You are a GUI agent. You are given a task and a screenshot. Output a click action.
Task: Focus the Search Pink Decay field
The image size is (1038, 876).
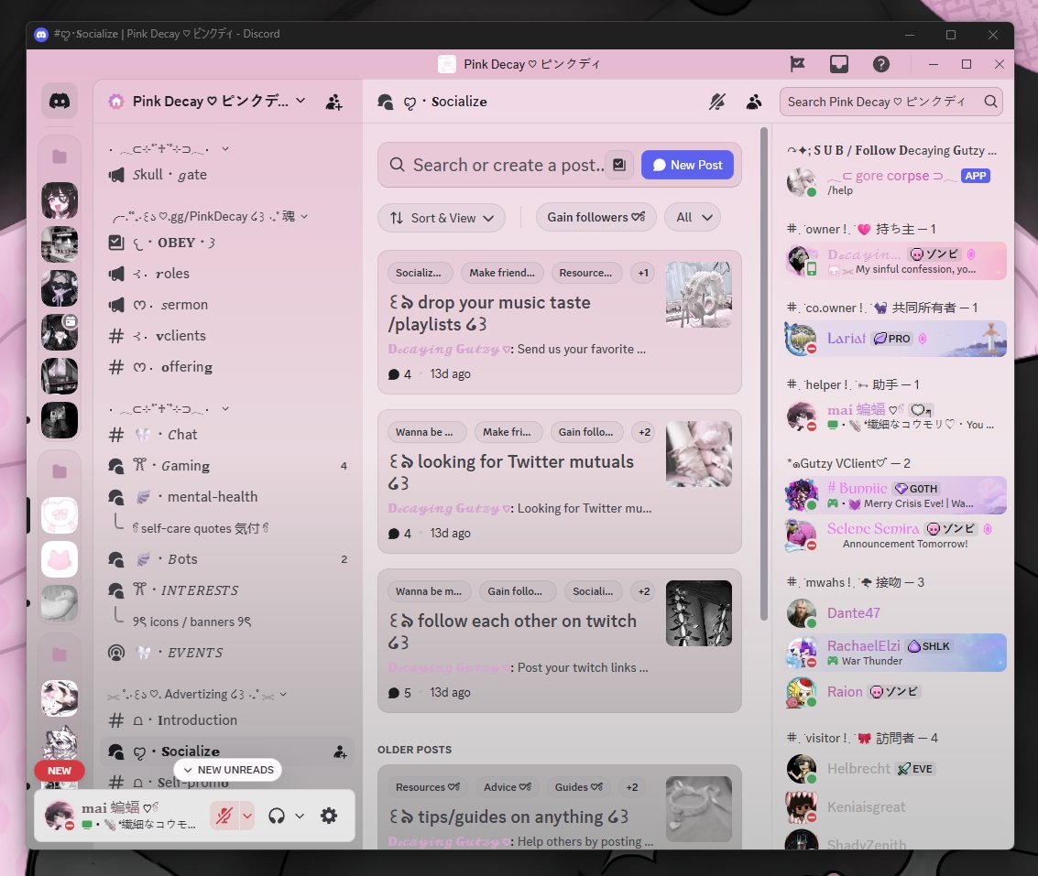click(x=891, y=102)
